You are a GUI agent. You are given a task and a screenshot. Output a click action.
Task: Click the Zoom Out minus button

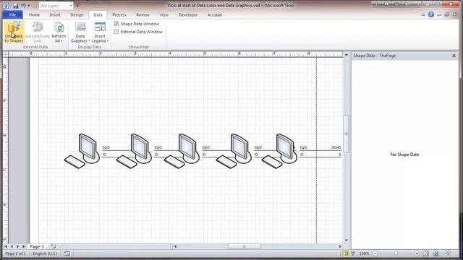[x=375, y=253]
